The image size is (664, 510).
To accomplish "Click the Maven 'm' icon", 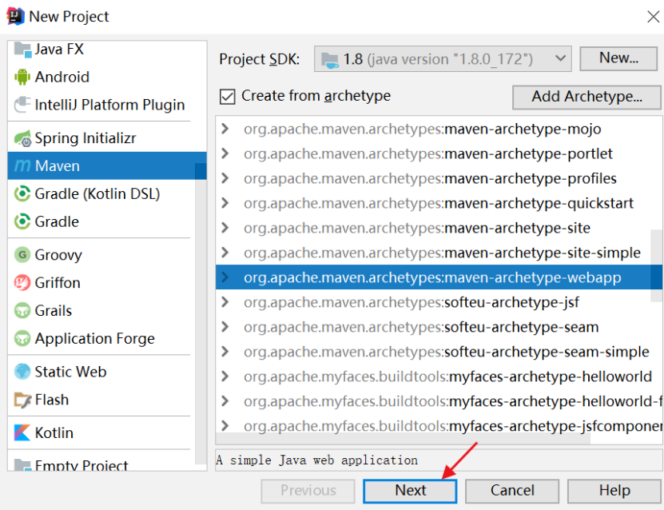I will point(22,165).
